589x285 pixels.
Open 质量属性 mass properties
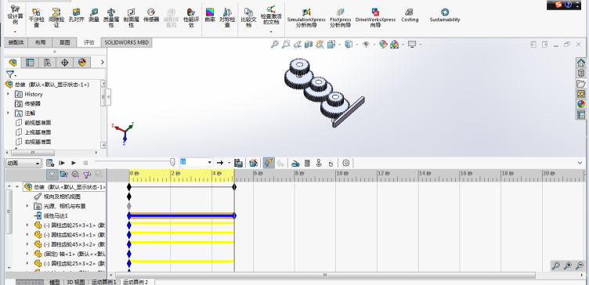111,17
